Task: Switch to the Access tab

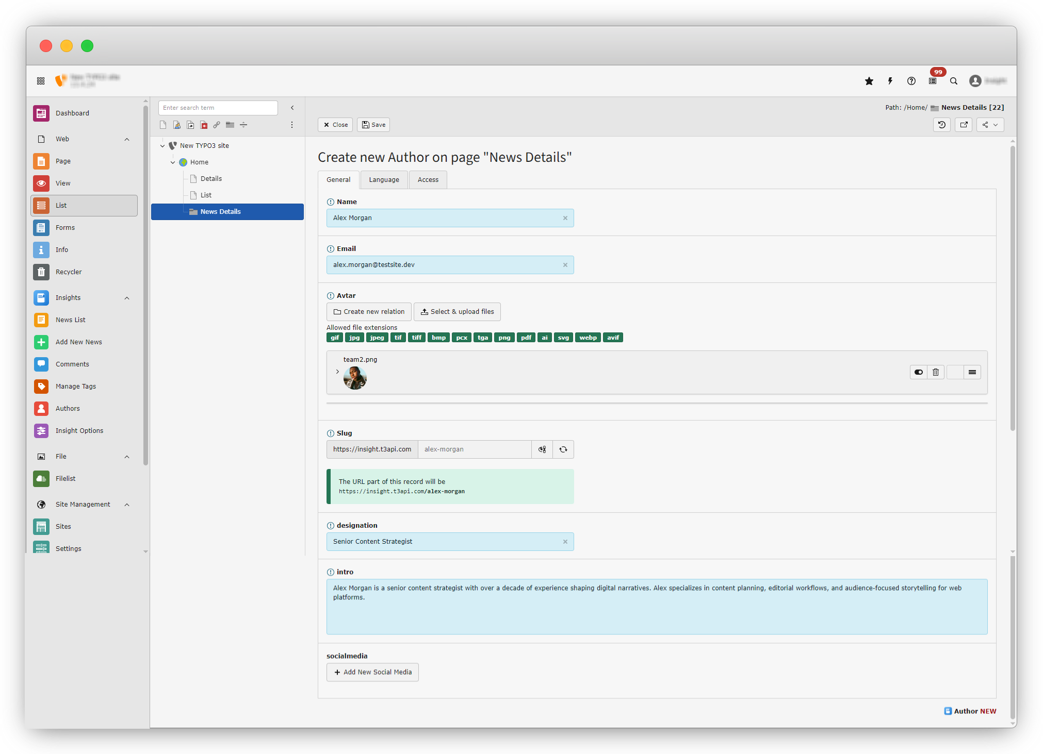Action: pyautogui.click(x=428, y=180)
